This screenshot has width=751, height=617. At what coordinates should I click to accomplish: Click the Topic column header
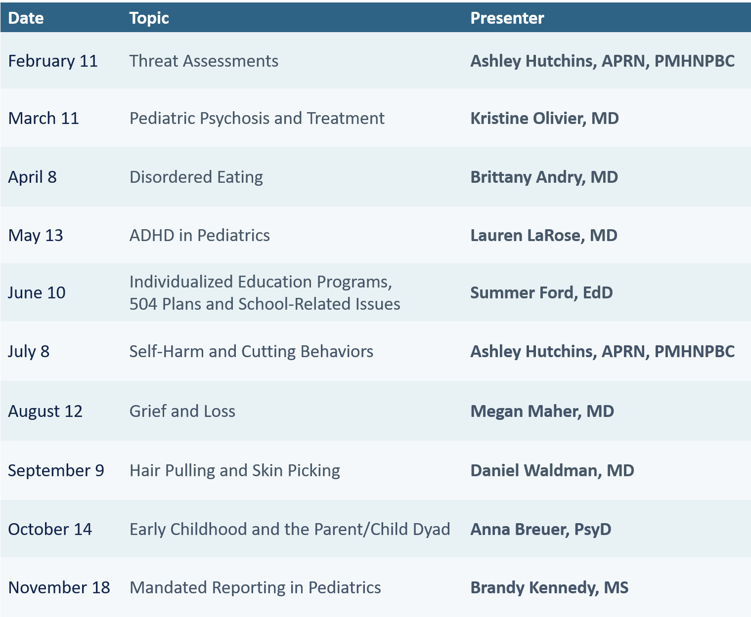click(x=149, y=18)
